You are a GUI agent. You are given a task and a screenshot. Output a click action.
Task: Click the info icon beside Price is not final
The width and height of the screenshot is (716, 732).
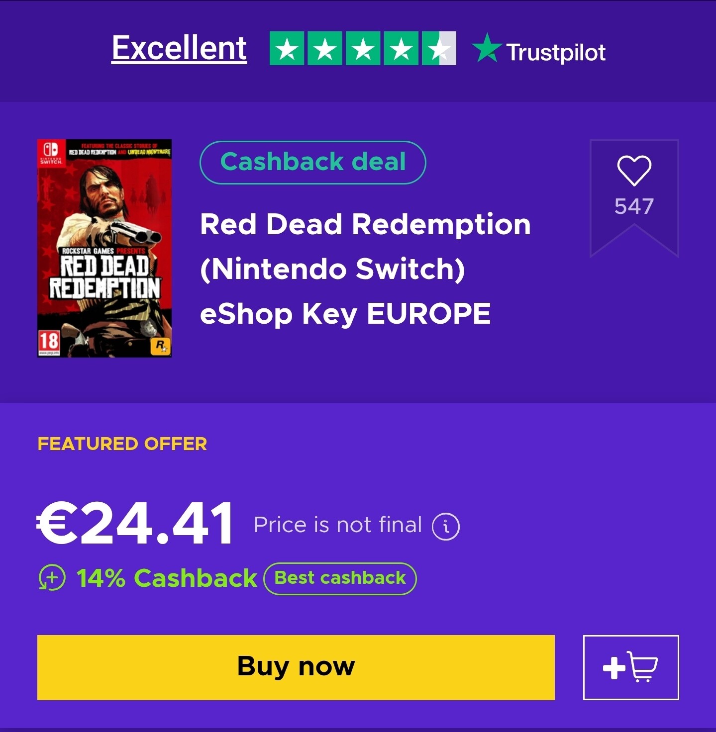tap(445, 526)
